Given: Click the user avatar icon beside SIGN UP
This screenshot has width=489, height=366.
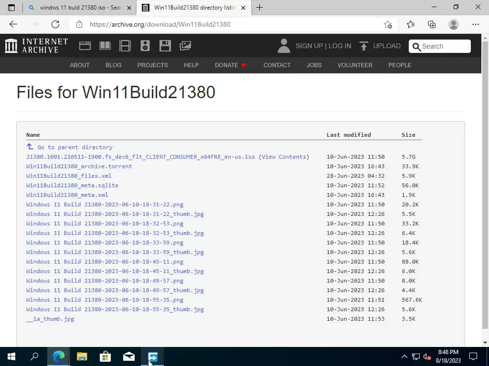Looking at the screenshot, I should (284, 46).
